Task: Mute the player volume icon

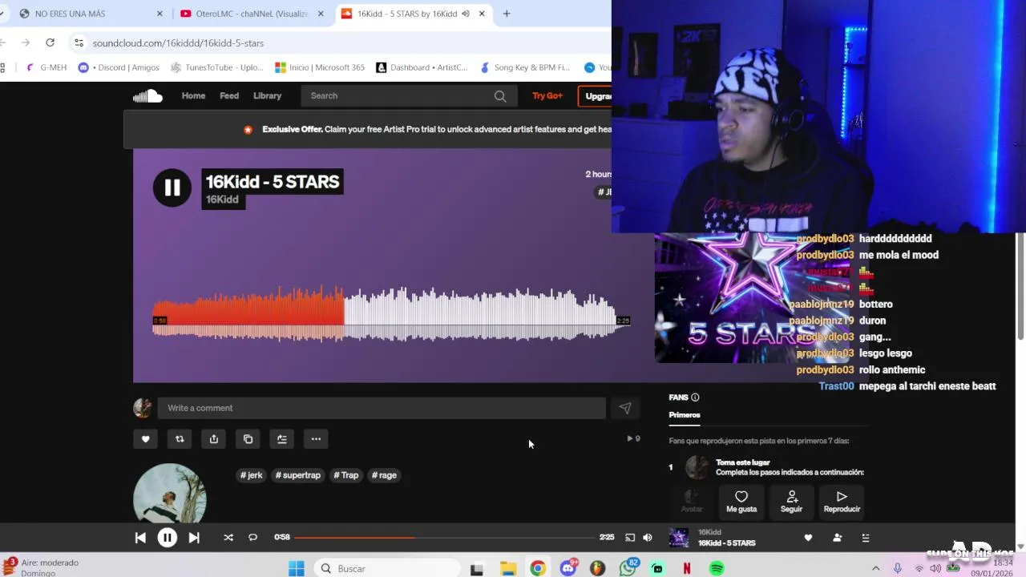Action: coord(648,538)
